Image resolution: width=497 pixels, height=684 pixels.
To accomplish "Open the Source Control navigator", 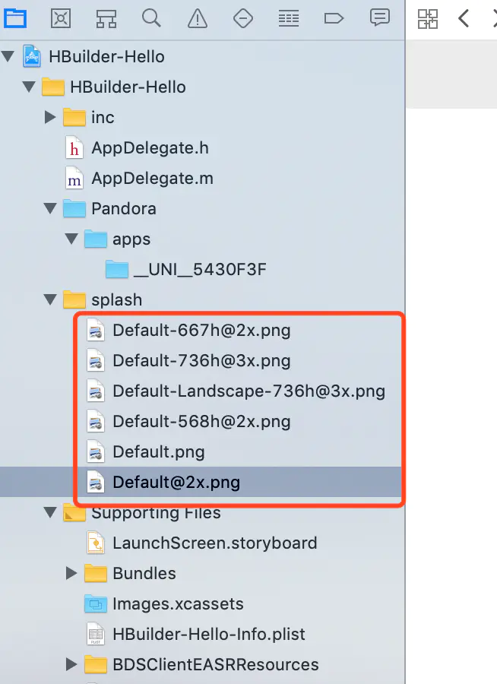I will 61,18.
